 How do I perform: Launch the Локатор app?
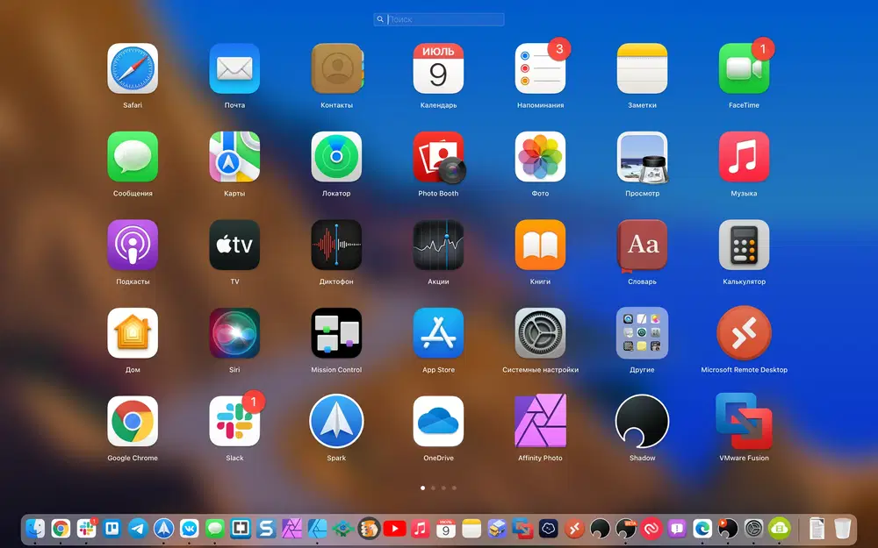[336, 157]
